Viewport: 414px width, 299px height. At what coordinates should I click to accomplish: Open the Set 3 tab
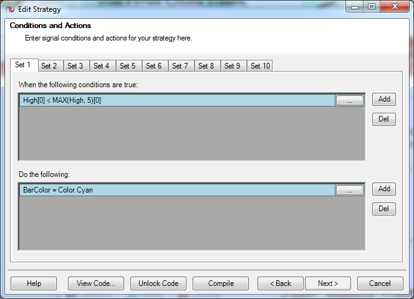tap(77, 65)
